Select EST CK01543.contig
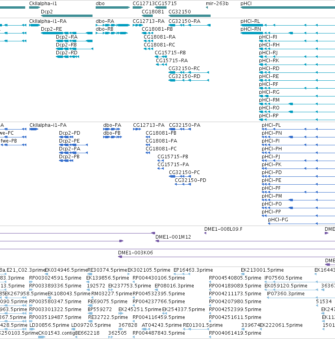The height and width of the screenshot is (339, 335). pos(57,333)
